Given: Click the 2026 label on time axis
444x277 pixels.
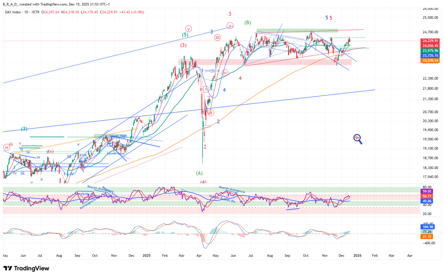Looking at the screenshot, I should click(x=357, y=256).
